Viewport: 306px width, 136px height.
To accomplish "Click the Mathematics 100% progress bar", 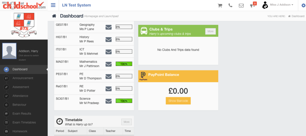I will tap(124, 64).
